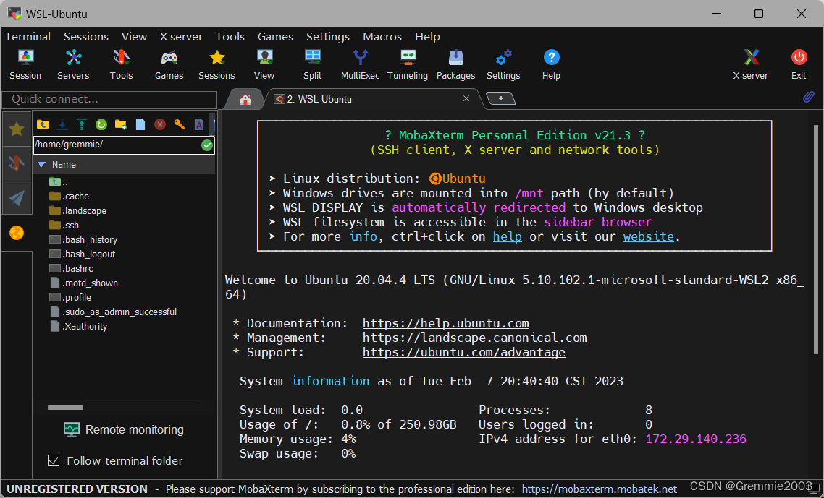This screenshot has width=824, height=498.
Task: Refresh the file browser folder
Action: (x=101, y=124)
